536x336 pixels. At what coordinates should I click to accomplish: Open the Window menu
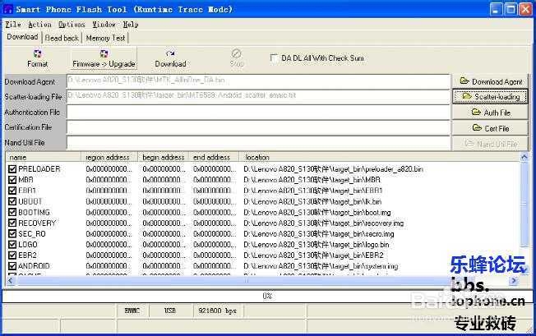coord(104,25)
